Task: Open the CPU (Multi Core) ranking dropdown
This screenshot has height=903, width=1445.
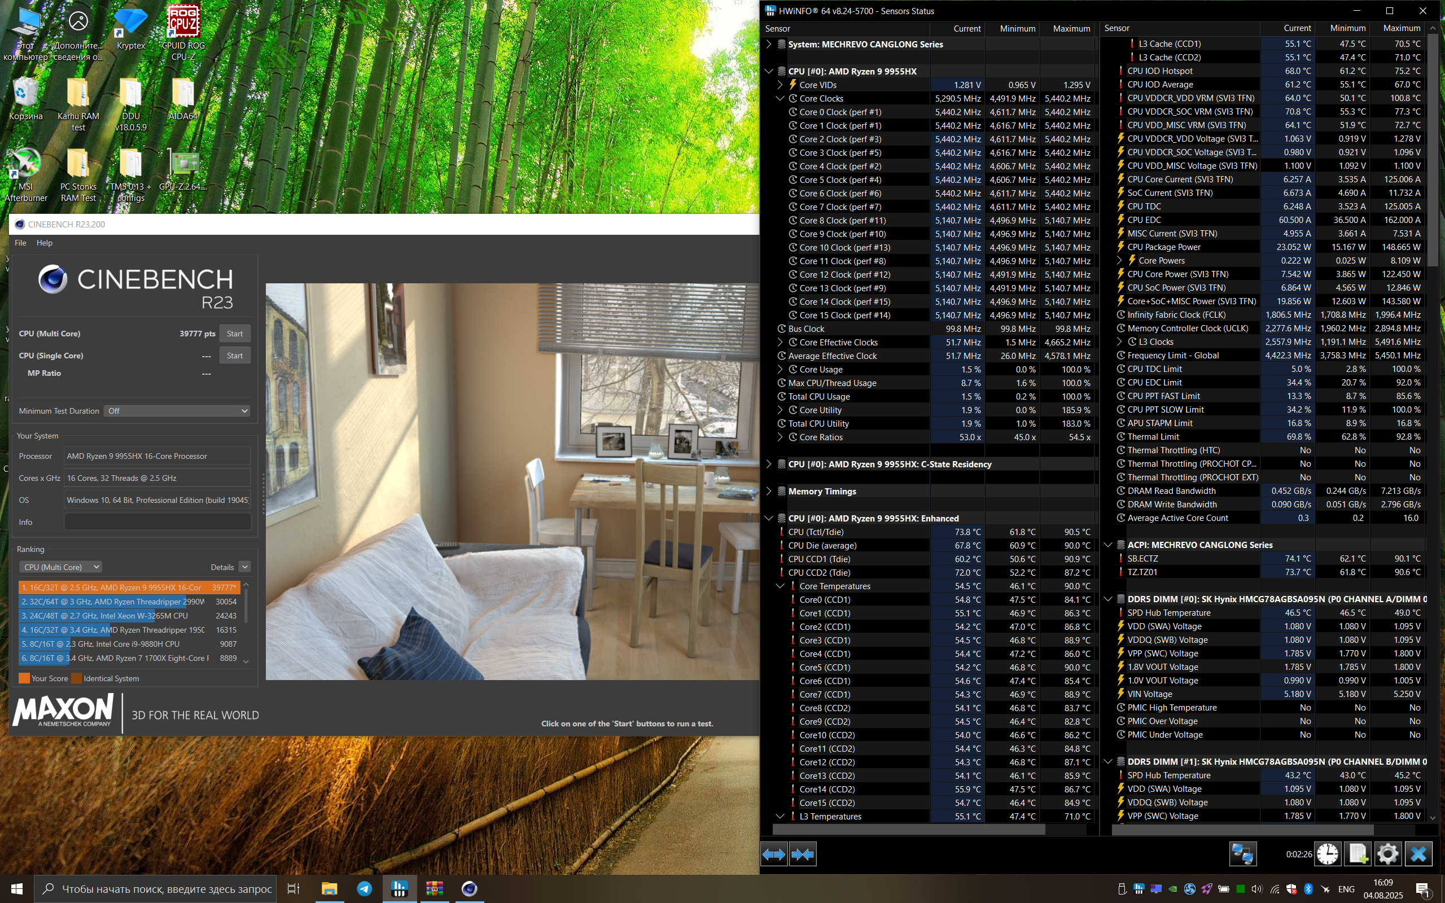Action: pos(60,567)
